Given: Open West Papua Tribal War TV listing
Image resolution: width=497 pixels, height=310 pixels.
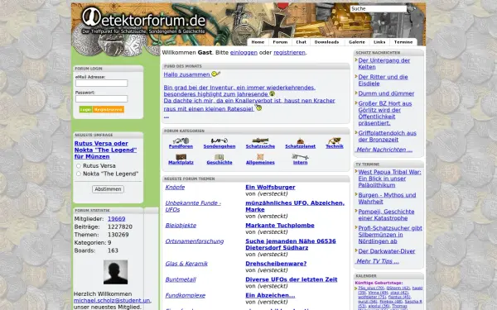Looking at the screenshot, I should [389, 179].
